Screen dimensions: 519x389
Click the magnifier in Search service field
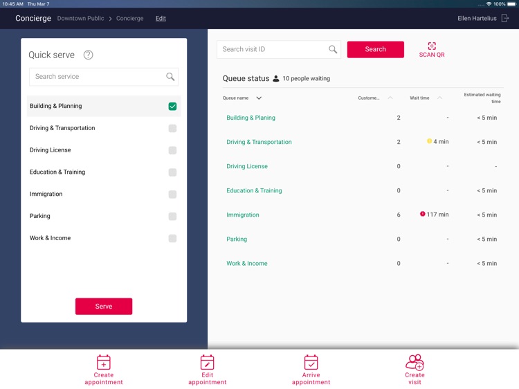(x=170, y=76)
